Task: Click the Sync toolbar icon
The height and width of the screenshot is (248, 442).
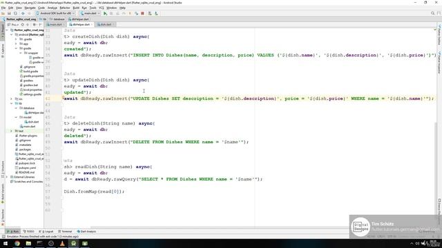Action: 15,13
